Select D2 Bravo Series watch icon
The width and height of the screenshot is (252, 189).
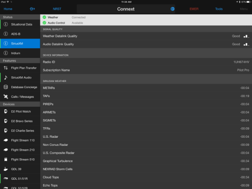click(x=6, y=121)
